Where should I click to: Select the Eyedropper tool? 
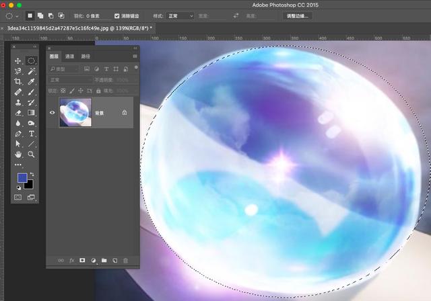(31, 81)
